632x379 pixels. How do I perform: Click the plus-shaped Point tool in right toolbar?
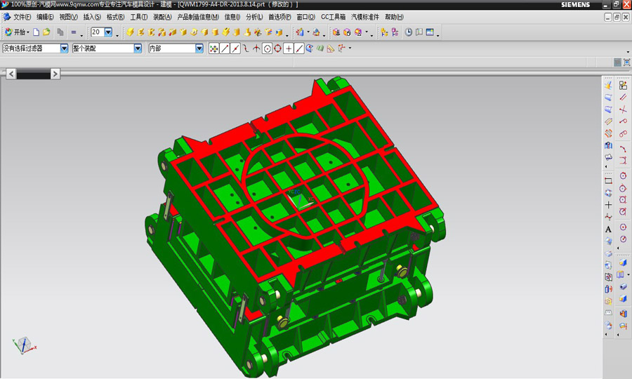point(608,205)
